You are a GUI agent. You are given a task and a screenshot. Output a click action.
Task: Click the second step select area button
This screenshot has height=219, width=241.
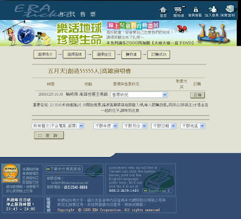tap(74, 54)
